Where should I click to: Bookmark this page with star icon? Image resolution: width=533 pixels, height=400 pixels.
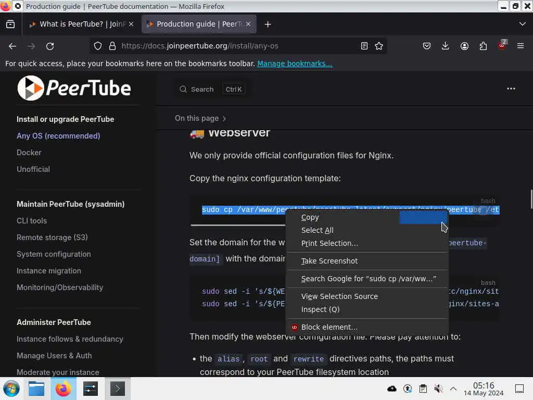point(379,46)
